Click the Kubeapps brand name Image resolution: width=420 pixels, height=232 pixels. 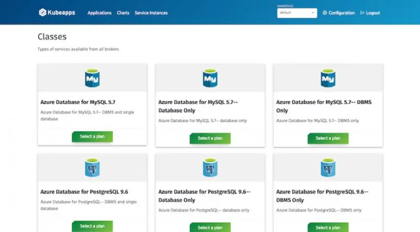click(x=61, y=13)
